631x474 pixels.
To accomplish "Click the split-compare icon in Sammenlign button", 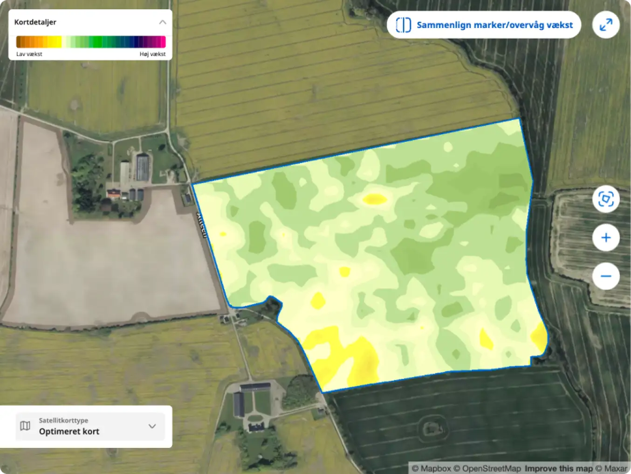I will (404, 25).
